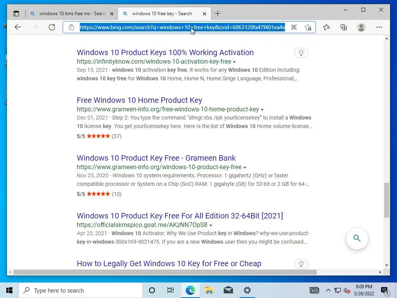Click the 5/5 rating with (10) reviews
Screen dimensions: 397x298
click(x=99, y=194)
